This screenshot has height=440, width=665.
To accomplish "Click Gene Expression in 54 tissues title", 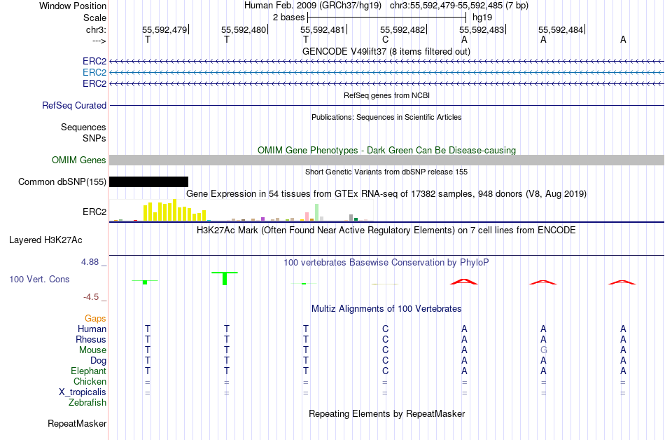I will 386,194.
